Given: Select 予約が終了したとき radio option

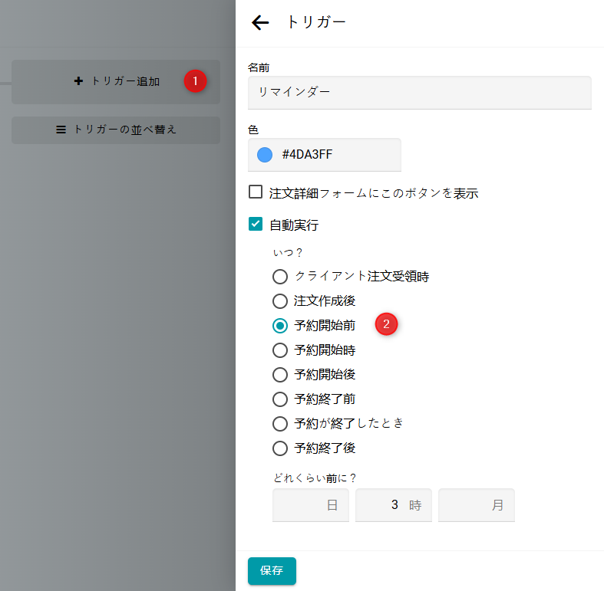Looking at the screenshot, I should 280,424.
